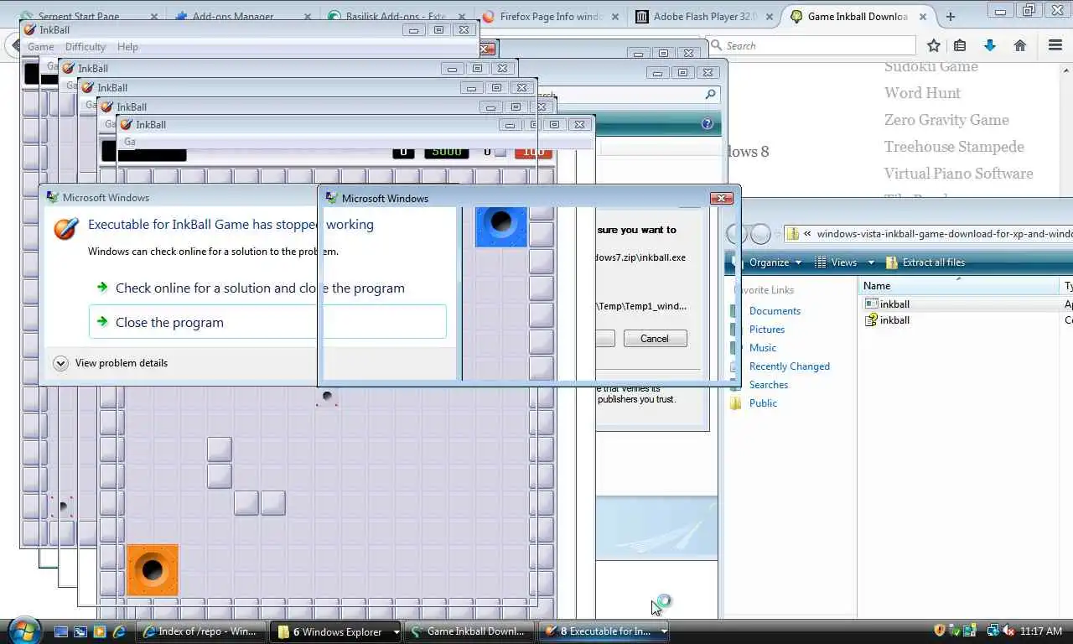
Task: Open Word Hunt link on web page
Action: 922,93
